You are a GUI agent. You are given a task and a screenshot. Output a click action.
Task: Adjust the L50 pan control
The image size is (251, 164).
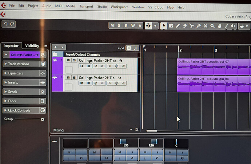tap(126, 143)
